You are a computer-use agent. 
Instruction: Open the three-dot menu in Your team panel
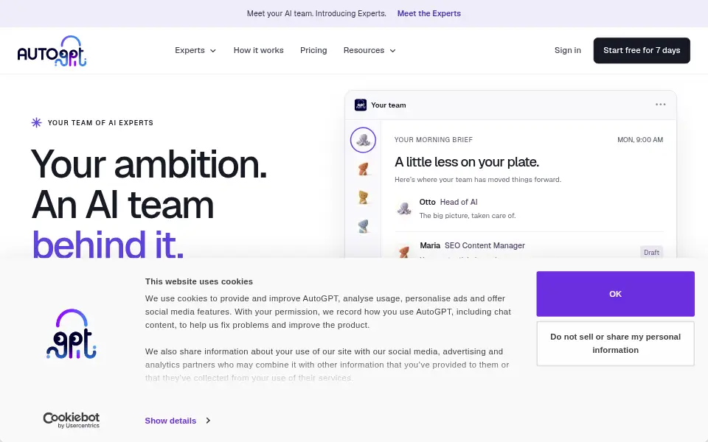[660, 105]
